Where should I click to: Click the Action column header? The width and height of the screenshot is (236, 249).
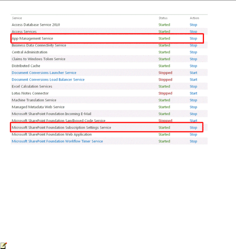pos(194,18)
